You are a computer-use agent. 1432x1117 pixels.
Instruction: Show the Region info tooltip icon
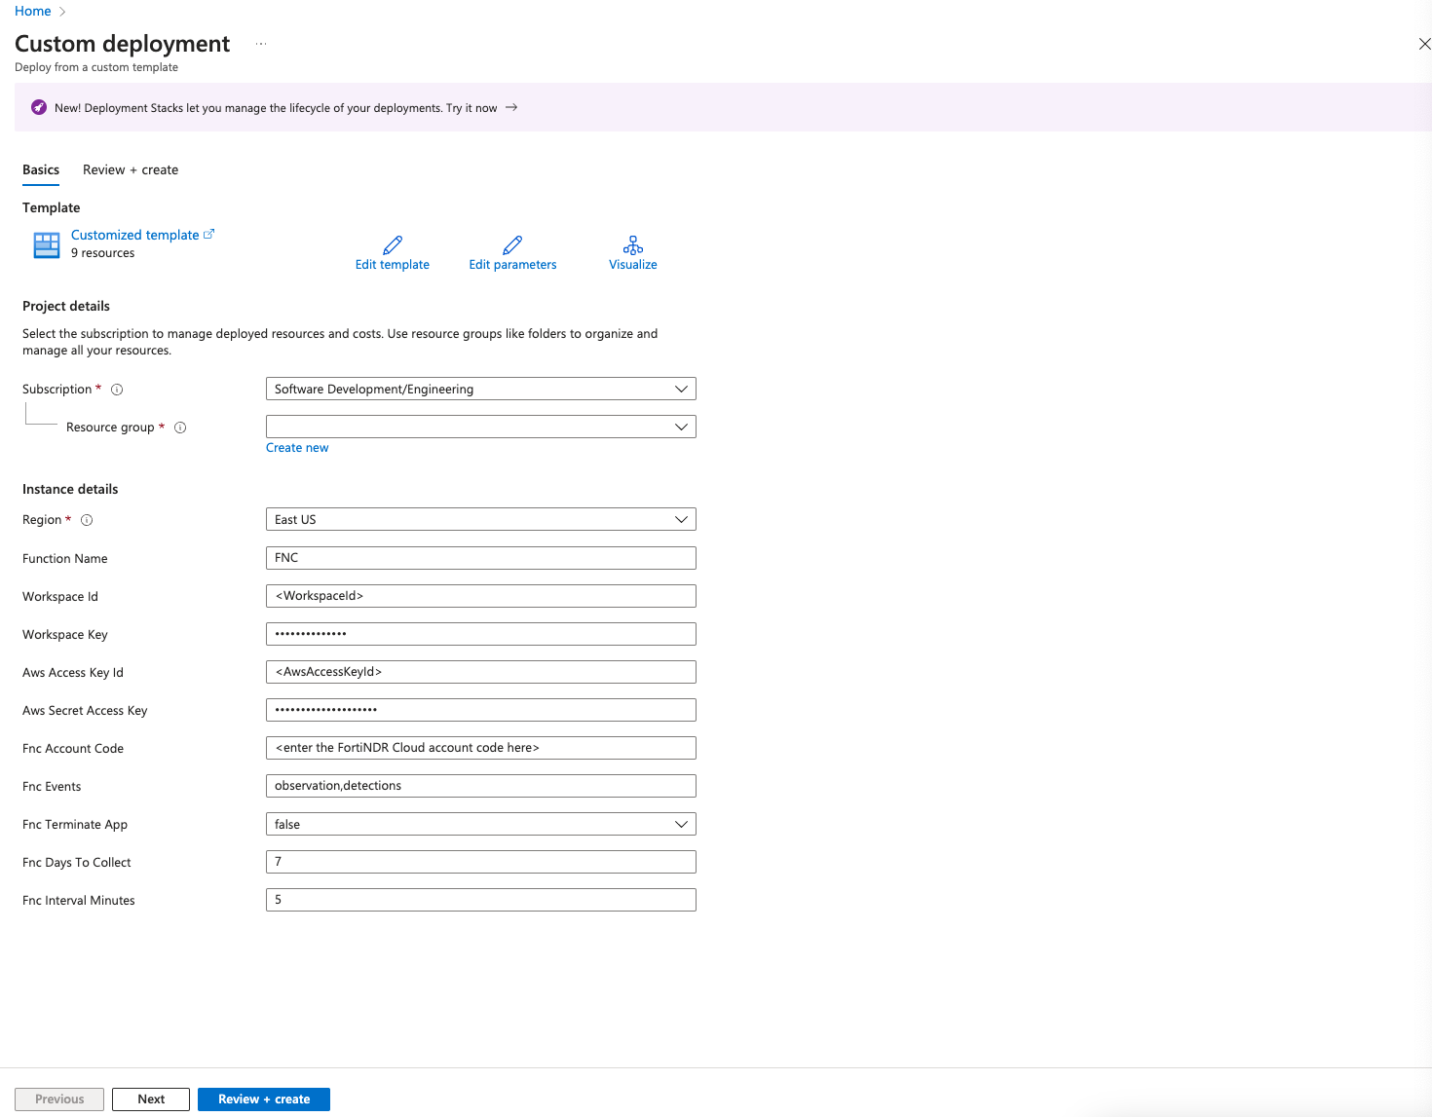click(87, 519)
